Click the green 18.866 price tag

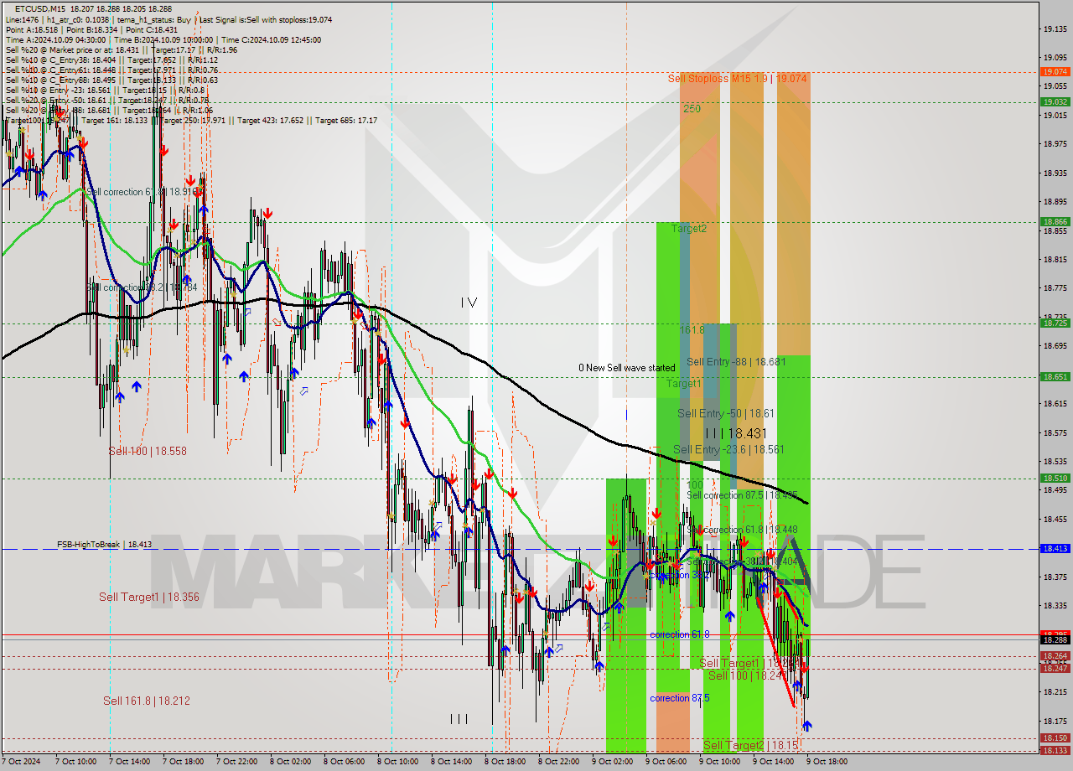click(x=1055, y=222)
